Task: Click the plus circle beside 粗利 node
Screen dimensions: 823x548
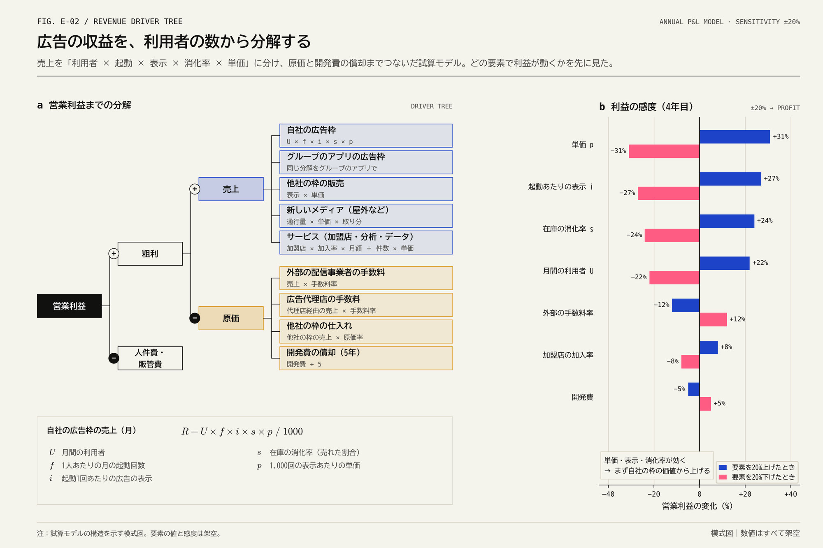Action: pos(114,254)
